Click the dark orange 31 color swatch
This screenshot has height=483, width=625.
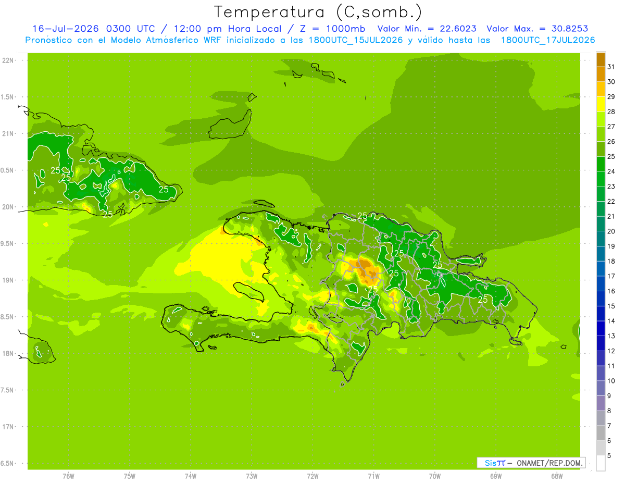(601, 59)
